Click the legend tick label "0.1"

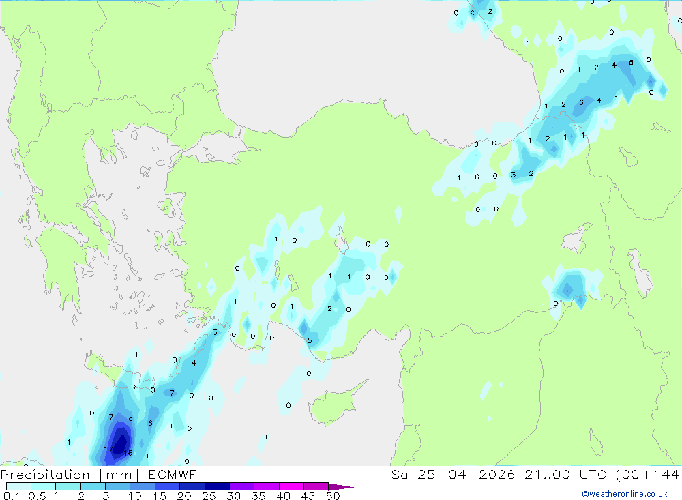pyautogui.click(x=12, y=496)
